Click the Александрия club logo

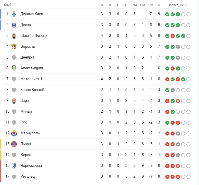tap(14, 68)
